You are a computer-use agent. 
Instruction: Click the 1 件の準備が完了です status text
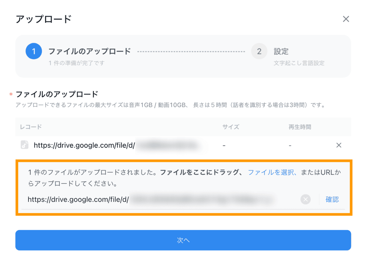pyautogui.click(x=76, y=63)
